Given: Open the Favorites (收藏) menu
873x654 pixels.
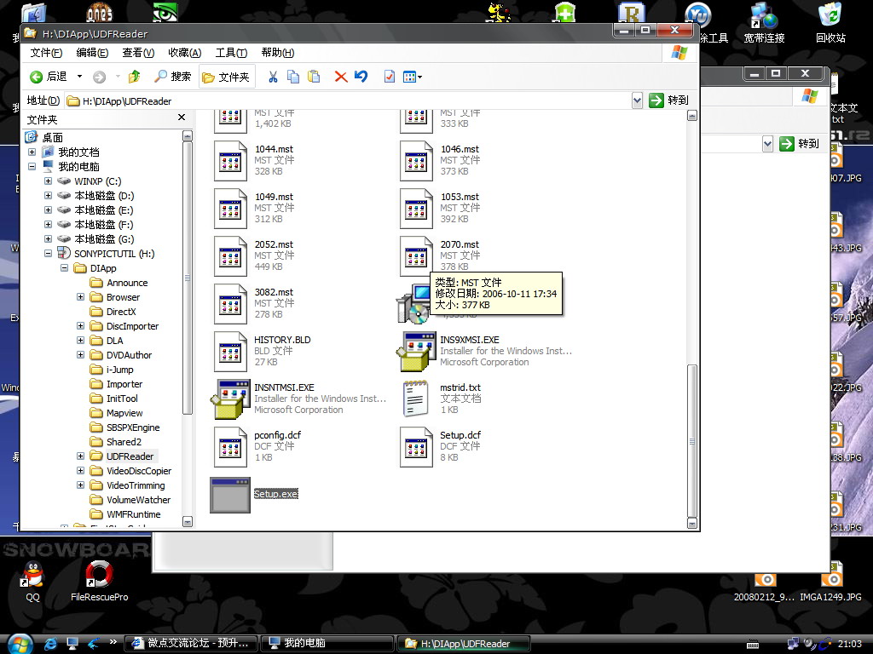Looking at the screenshot, I should [x=184, y=53].
